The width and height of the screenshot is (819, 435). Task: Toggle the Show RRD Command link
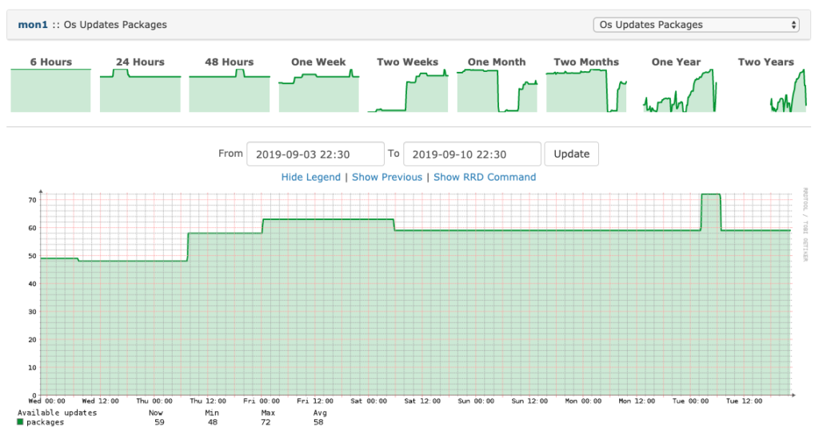485,177
